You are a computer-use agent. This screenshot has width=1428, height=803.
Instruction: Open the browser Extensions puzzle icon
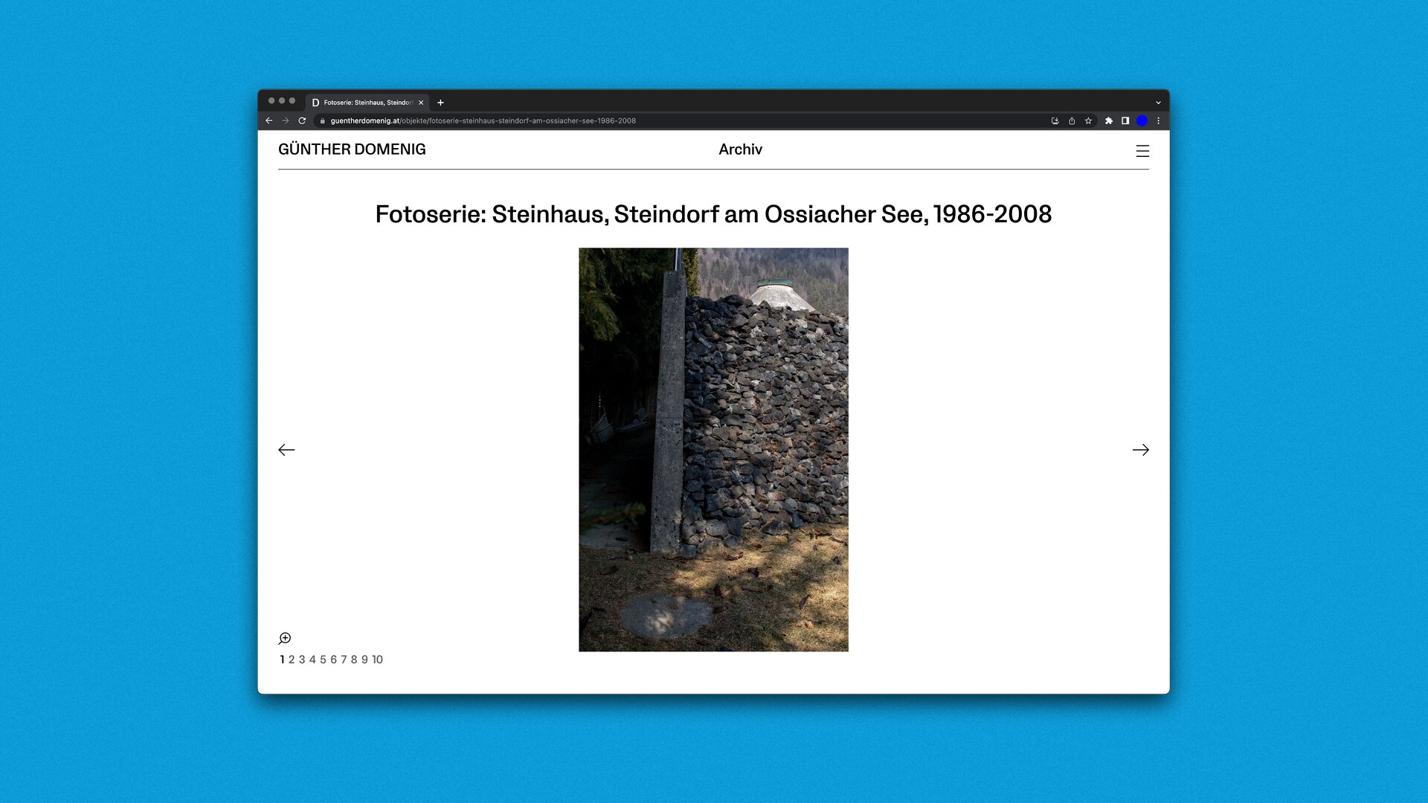(x=1108, y=120)
